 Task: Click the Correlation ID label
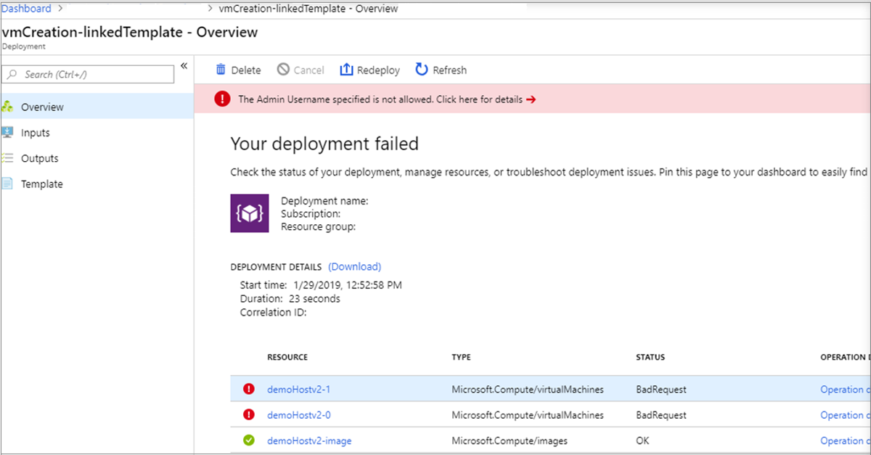[274, 312]
